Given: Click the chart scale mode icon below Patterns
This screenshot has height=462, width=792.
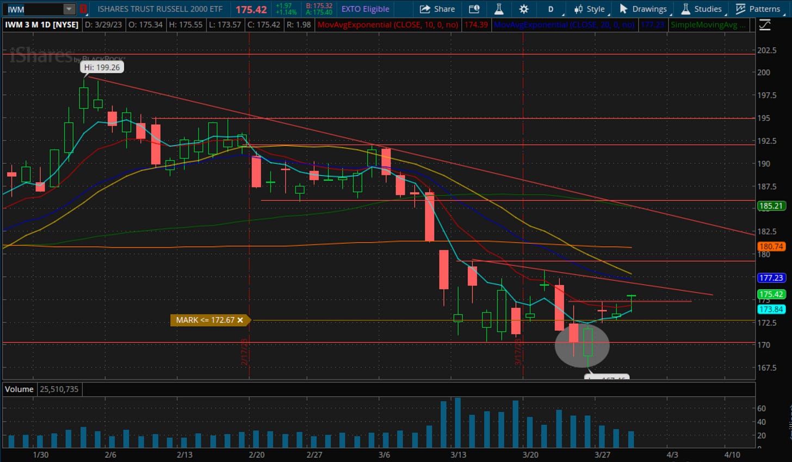Looking at the screenshot, I should [x=765, y=25].
